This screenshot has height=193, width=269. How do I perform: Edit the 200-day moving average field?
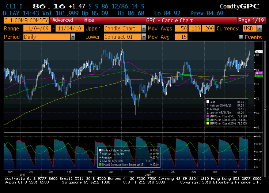pos(209,29)
